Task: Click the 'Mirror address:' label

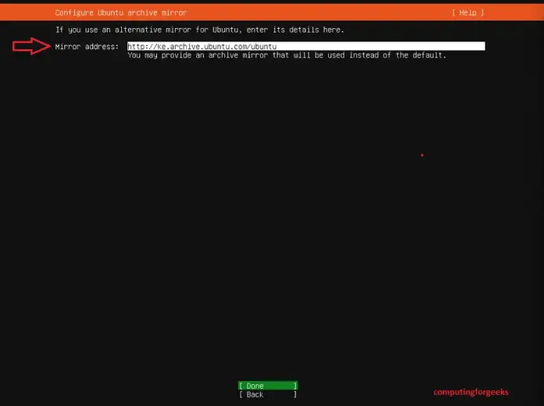Action: coord(87,47)
